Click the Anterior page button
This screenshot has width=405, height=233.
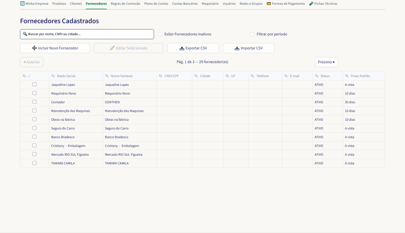click(x=32, y=62)
